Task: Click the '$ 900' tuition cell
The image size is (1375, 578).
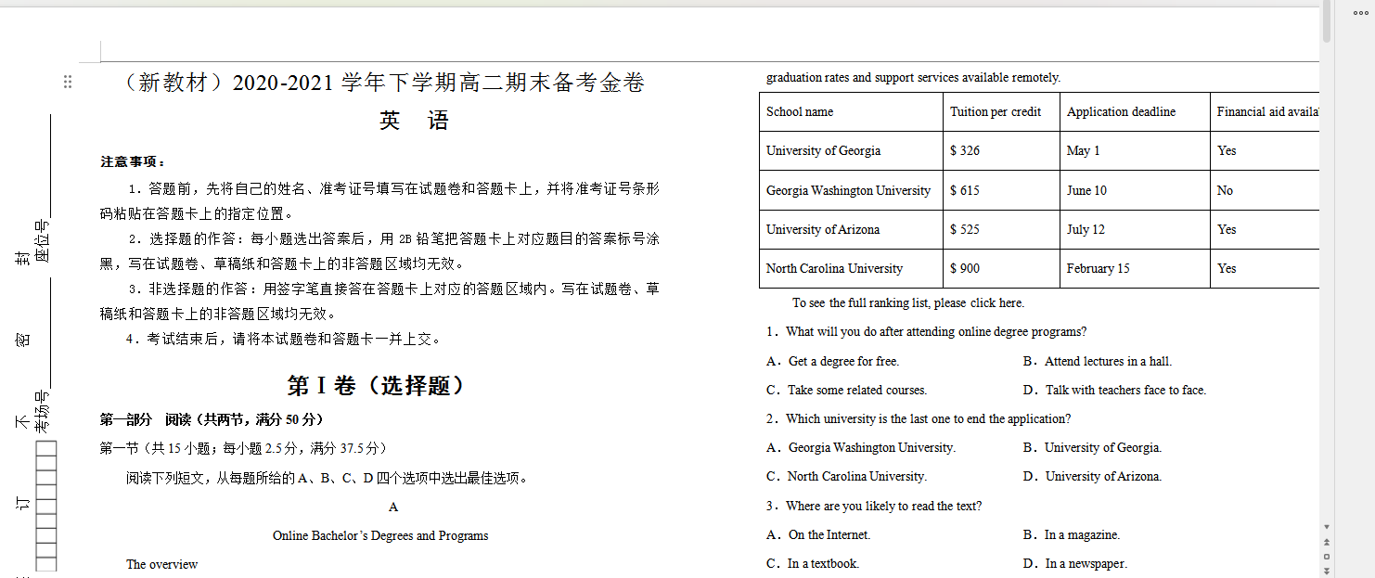Action: 1001,268
